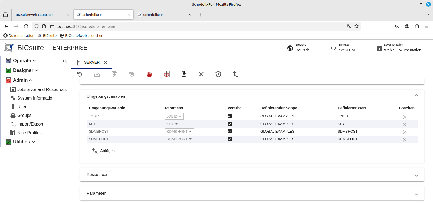Click the translate page icon in address bar
The height and width of the screenshot is (203, 433).
coord(349,26)
